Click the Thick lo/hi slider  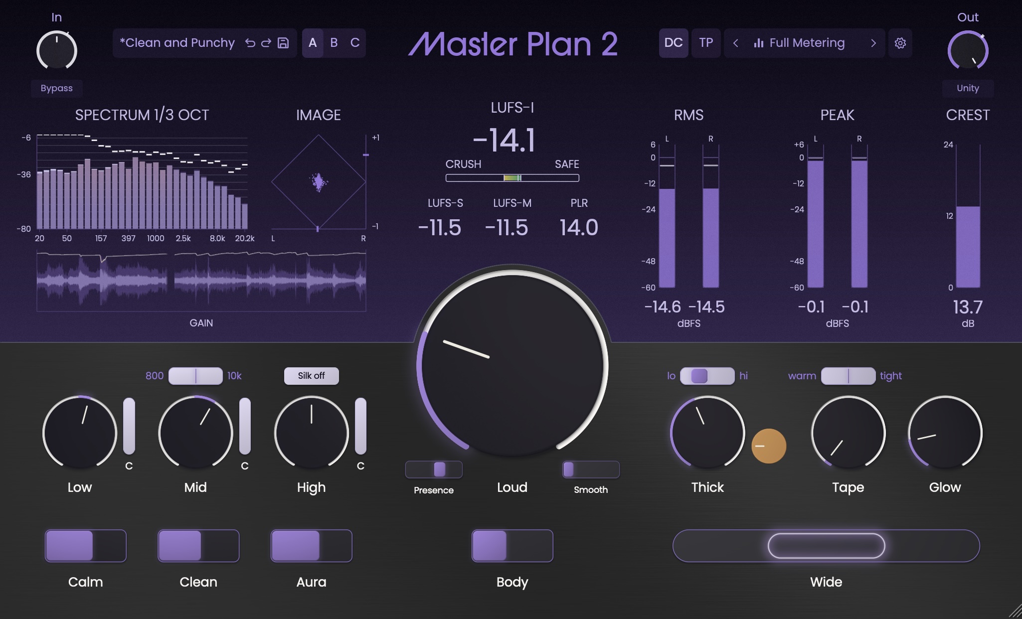tap(707, 376)
